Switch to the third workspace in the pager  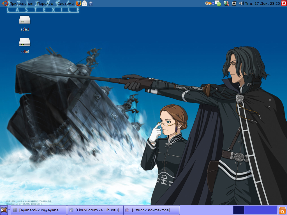pos(260,210)
